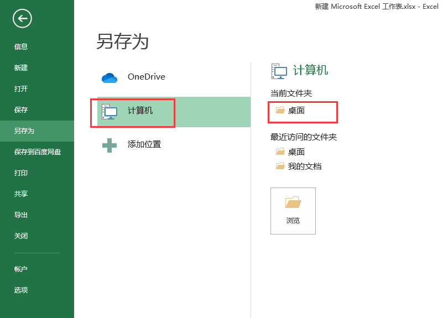Screen dimensions: 448x318
Task: Open 选项 in the sidebar
Action: pyautogui.click(x=37, y=290)
